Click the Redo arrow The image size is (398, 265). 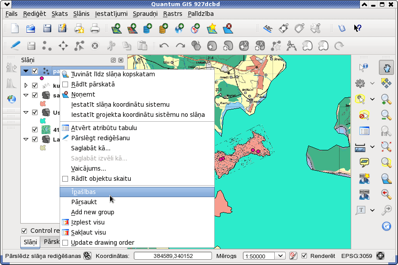click(x=180, y=46)
